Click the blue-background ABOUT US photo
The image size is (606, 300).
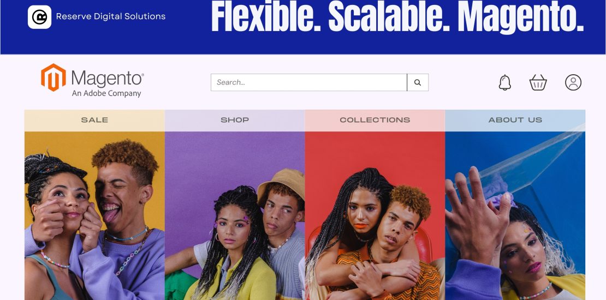pyautogui.click(x=515, y=215)
